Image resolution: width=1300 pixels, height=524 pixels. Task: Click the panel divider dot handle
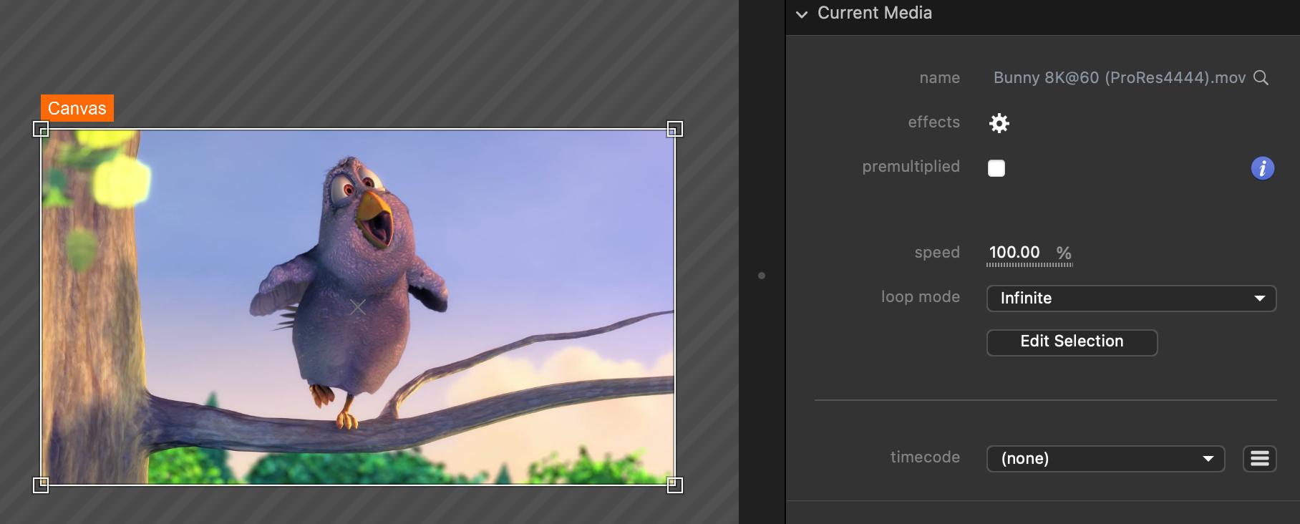(x=762, y=276)
